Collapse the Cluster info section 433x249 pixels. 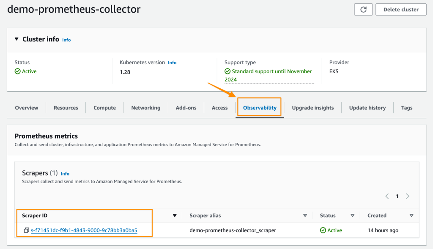[16, 39]
